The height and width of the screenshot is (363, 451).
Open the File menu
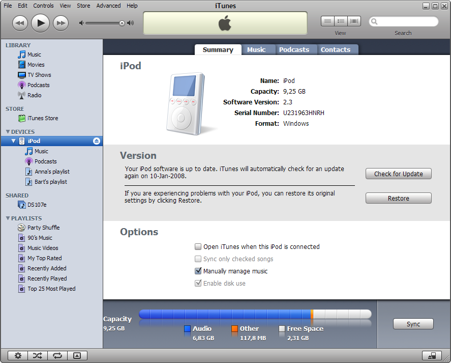click(8, 6)
